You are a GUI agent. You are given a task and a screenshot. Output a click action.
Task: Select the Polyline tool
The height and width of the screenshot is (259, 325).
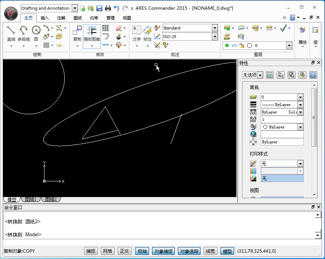tap(24, 31)
